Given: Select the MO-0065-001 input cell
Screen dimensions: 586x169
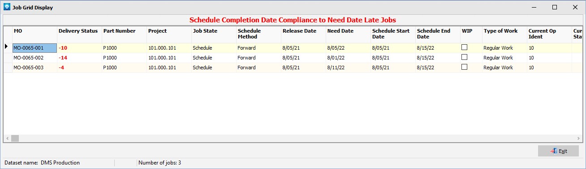Looking at the screenshot, I should [x=34, y=48].
